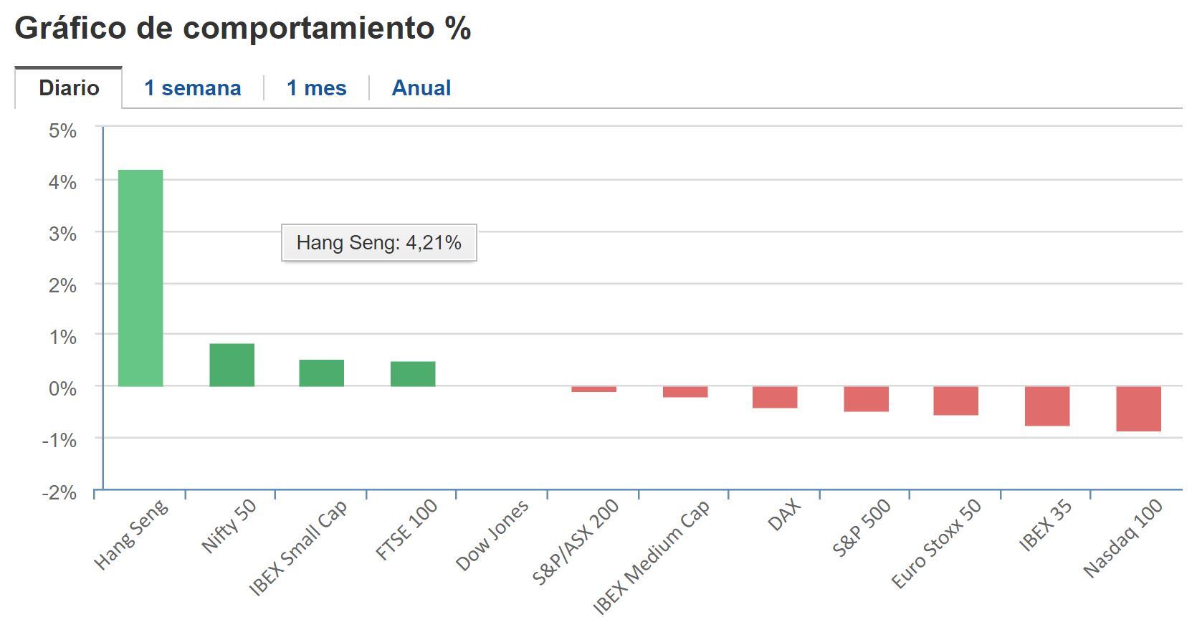Viewport: 1197px width, 617px height.
Task: Click the -1% y-axis label
Action: [x=59, y=441]
